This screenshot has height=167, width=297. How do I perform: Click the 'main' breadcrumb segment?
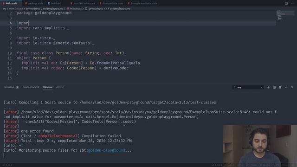coord(12,9)
